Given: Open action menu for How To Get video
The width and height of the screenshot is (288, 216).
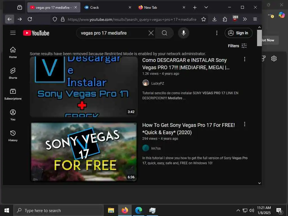Looking at the screenshot, I should click(x=244, y=124).
